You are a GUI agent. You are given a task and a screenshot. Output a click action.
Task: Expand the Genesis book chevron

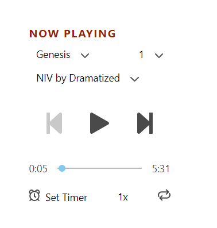85,56
